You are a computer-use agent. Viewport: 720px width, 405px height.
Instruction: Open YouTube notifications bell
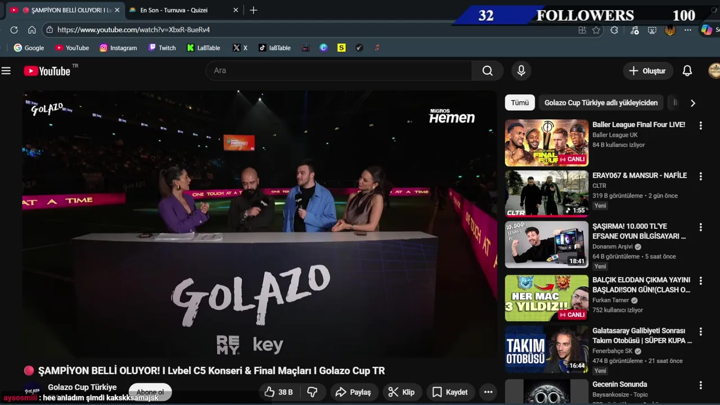click(687, 71)
